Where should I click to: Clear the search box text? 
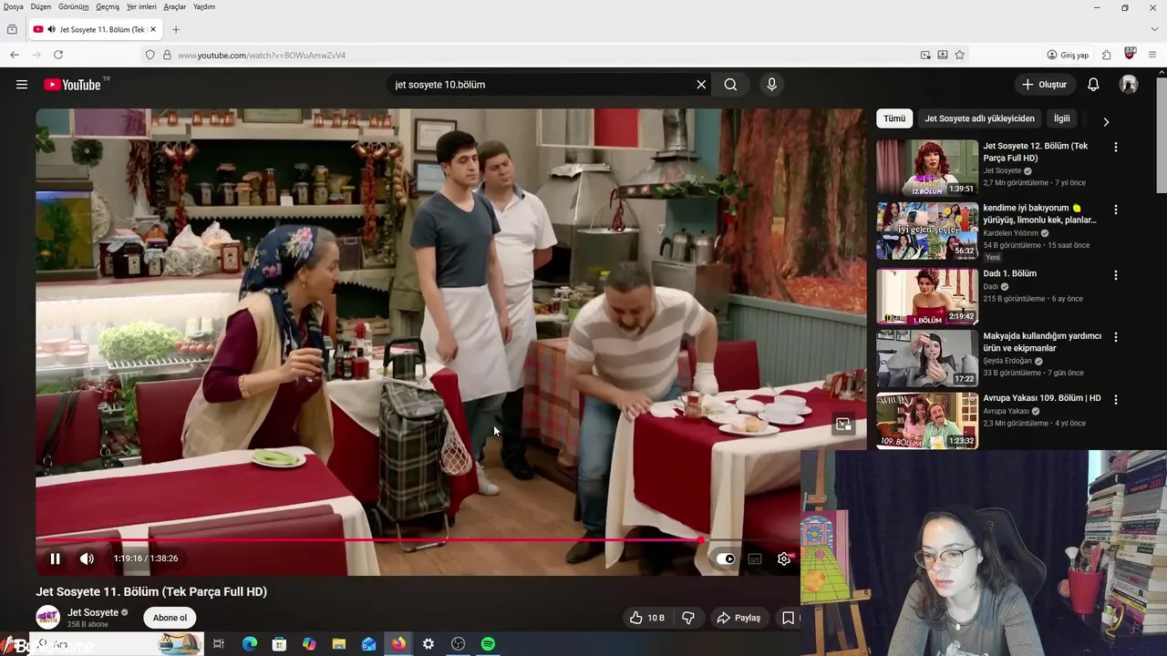pyautogui.click(x=701, y=85)
